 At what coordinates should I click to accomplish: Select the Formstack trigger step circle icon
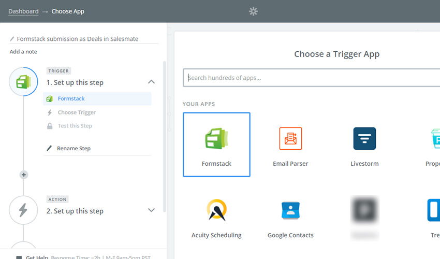(23, 82)
